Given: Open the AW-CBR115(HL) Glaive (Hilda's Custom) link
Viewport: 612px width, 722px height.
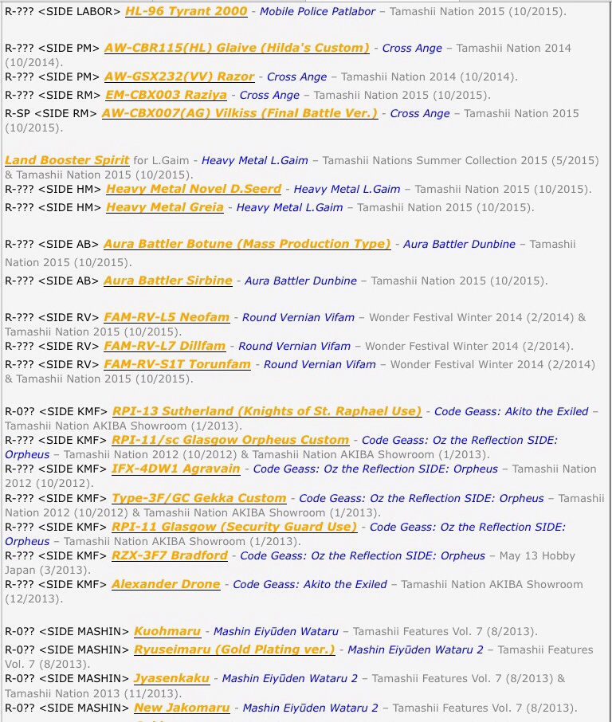Looking at the screenshot, I should [237, 48].
